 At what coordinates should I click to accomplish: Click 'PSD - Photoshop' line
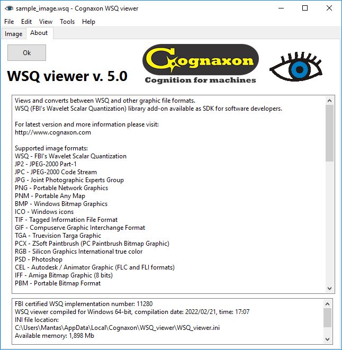click(x=39, y=259)
